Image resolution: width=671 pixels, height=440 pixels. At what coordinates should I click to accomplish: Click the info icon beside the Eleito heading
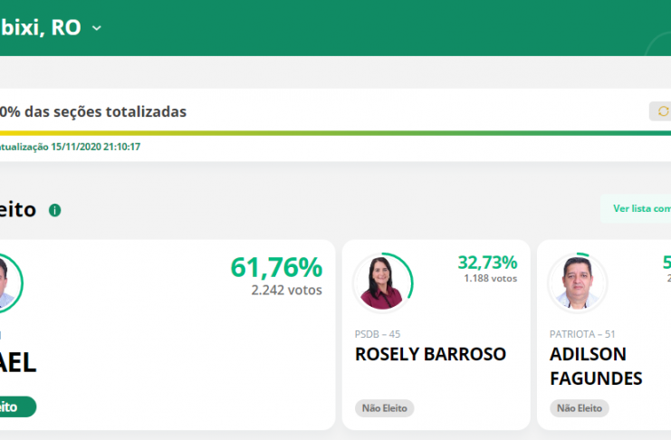click(x=55, y=210)
